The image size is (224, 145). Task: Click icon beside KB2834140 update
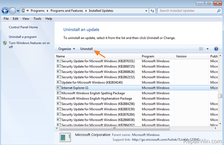point(59,82)
